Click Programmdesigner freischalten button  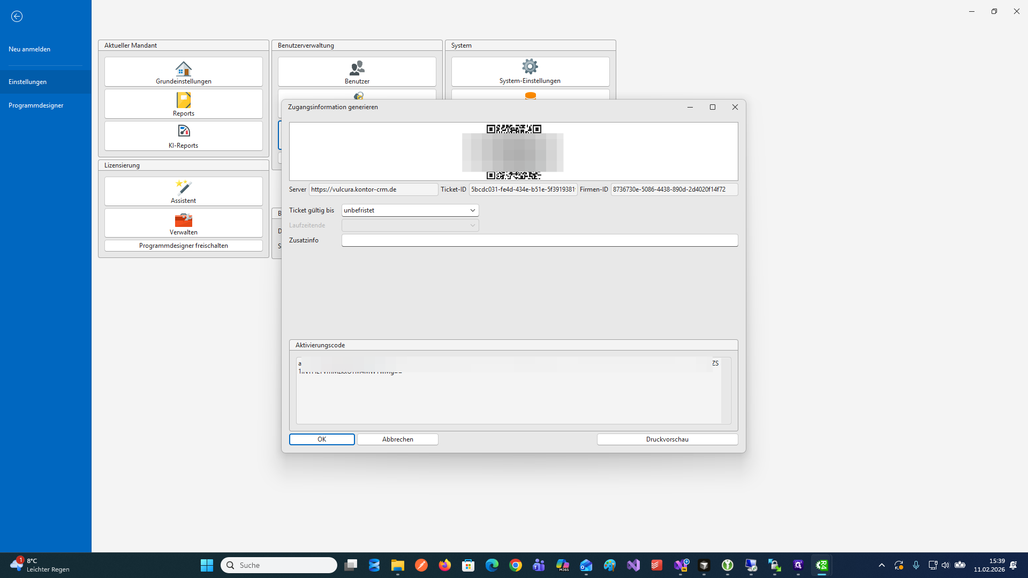pyautogui.click(x=183, y=246)
